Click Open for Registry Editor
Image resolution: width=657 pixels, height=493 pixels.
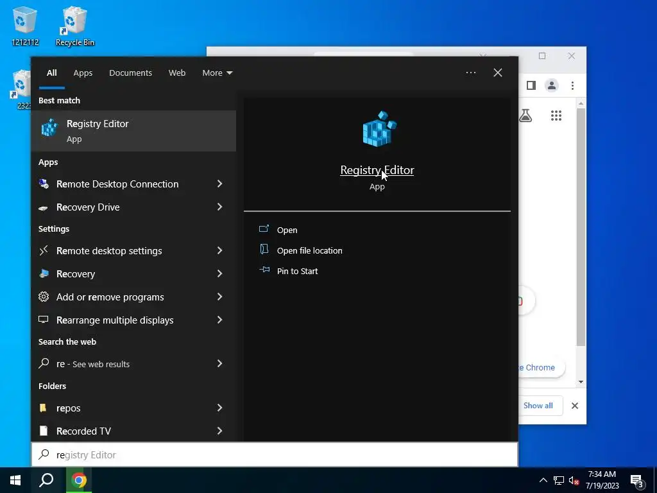coord(287,230)
